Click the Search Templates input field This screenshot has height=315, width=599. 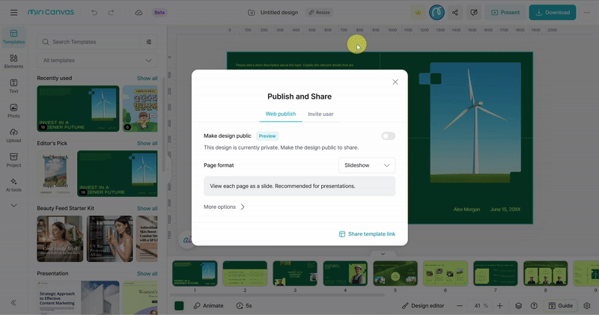click(94, 42)
